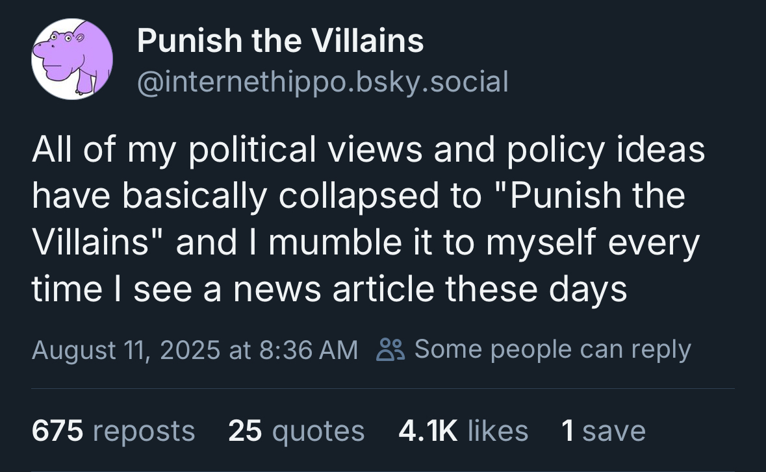Click the "1 save" counter
The width and height of the screenshot is (766, 472).
[603, 430]
